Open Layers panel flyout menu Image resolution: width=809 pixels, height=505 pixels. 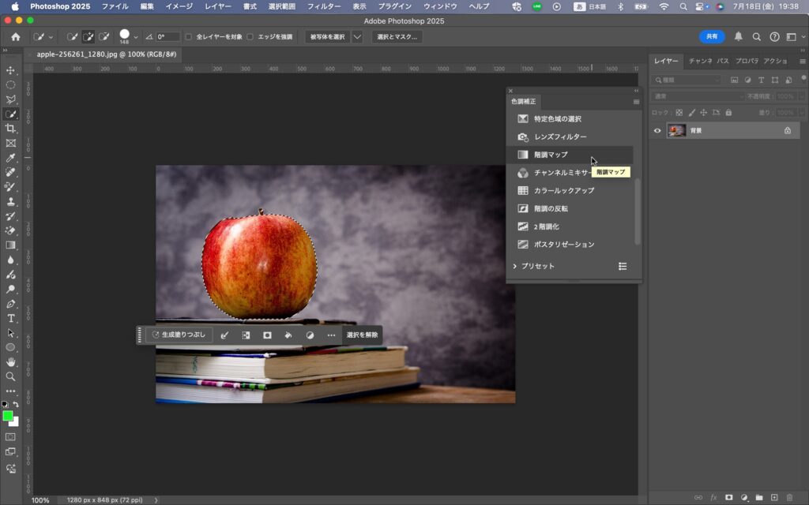pyautogui.click(x=803, y=61)
